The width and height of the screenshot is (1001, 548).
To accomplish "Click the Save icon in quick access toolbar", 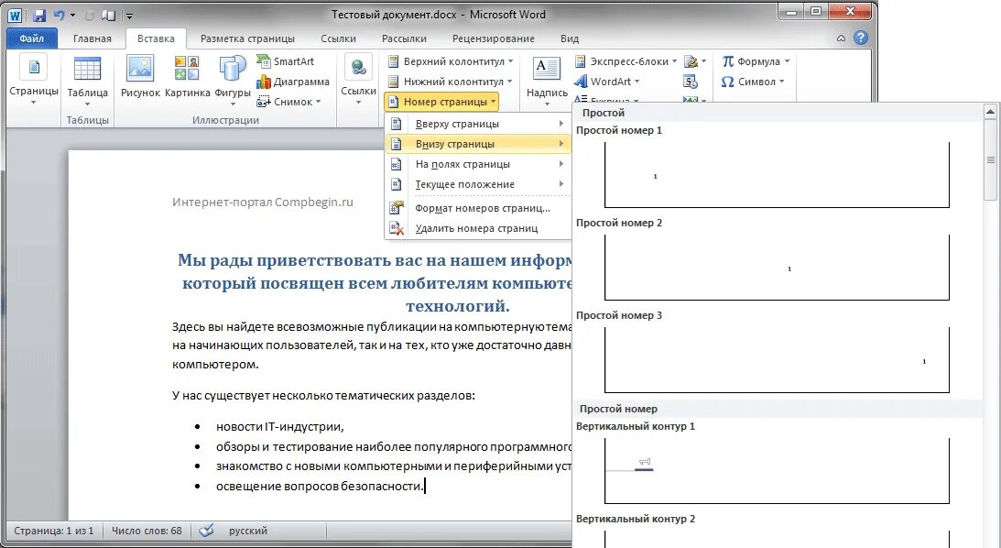I will click(x=39, y=15).
